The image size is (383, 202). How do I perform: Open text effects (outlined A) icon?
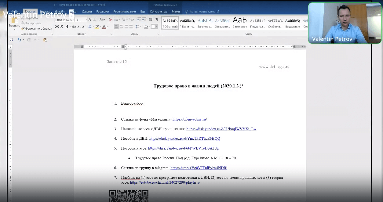pyautogui.click(x=90, y=27)
